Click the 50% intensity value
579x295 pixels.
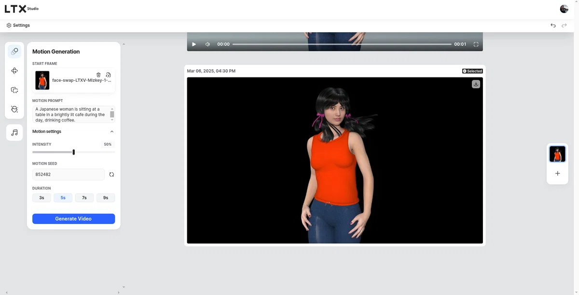pyautogui.click(x=108, y=144)
